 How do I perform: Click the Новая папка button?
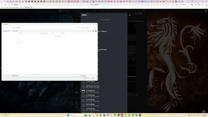tap(15, 31)
